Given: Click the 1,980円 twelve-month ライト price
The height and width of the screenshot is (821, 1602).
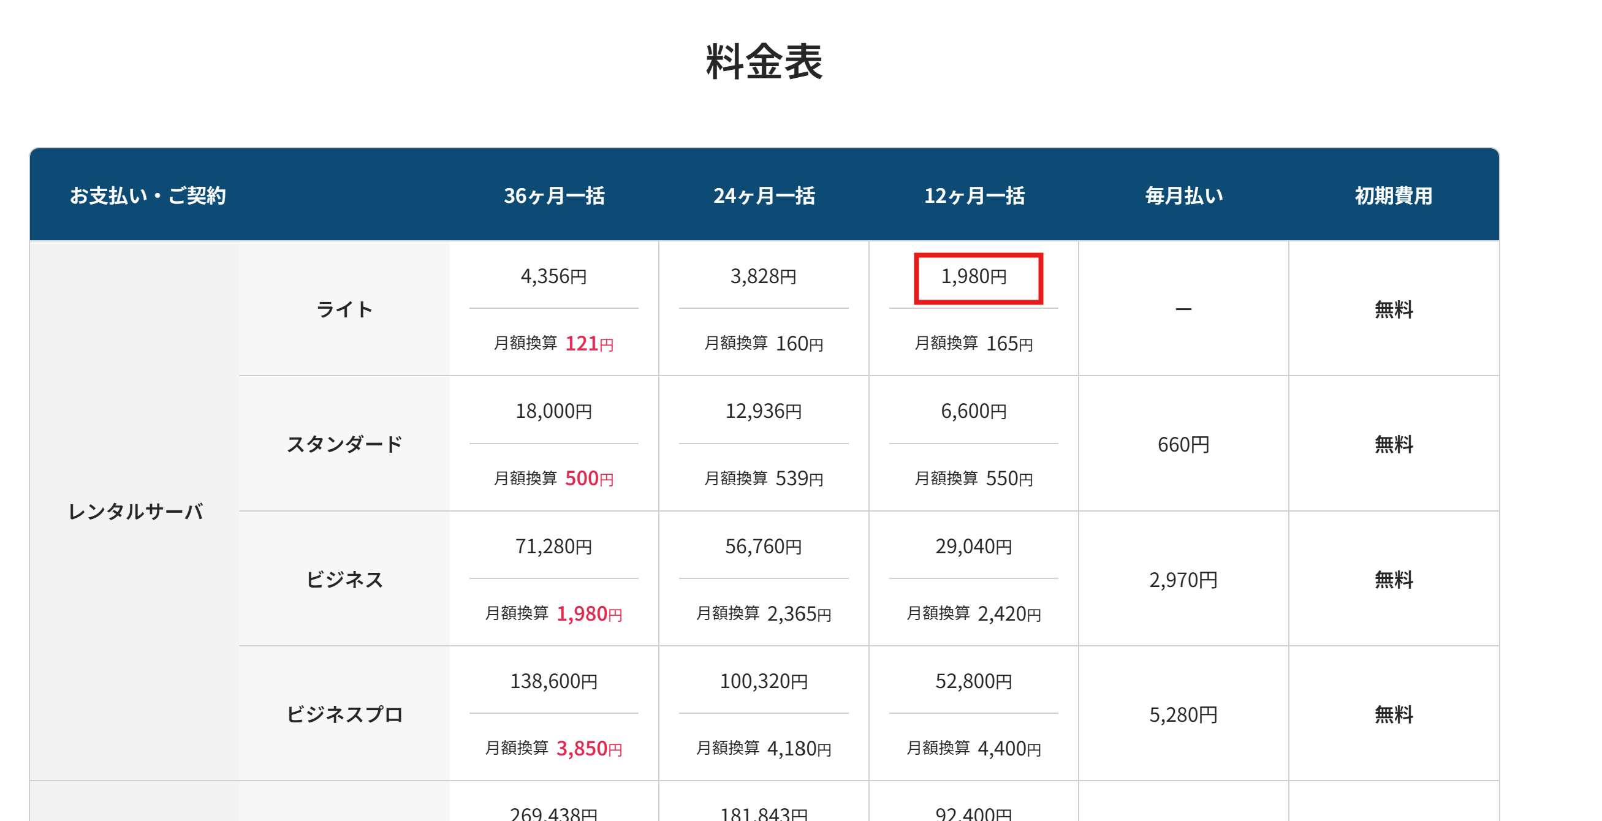Looking at the screenshot, I should 974,276.
